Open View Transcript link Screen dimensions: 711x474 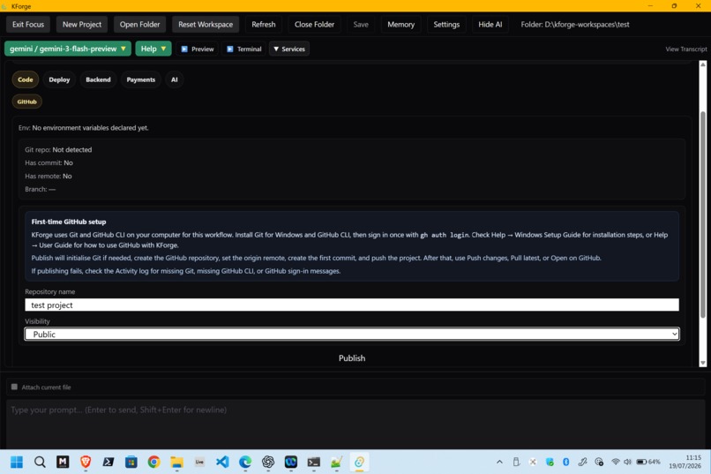[686, 49]
